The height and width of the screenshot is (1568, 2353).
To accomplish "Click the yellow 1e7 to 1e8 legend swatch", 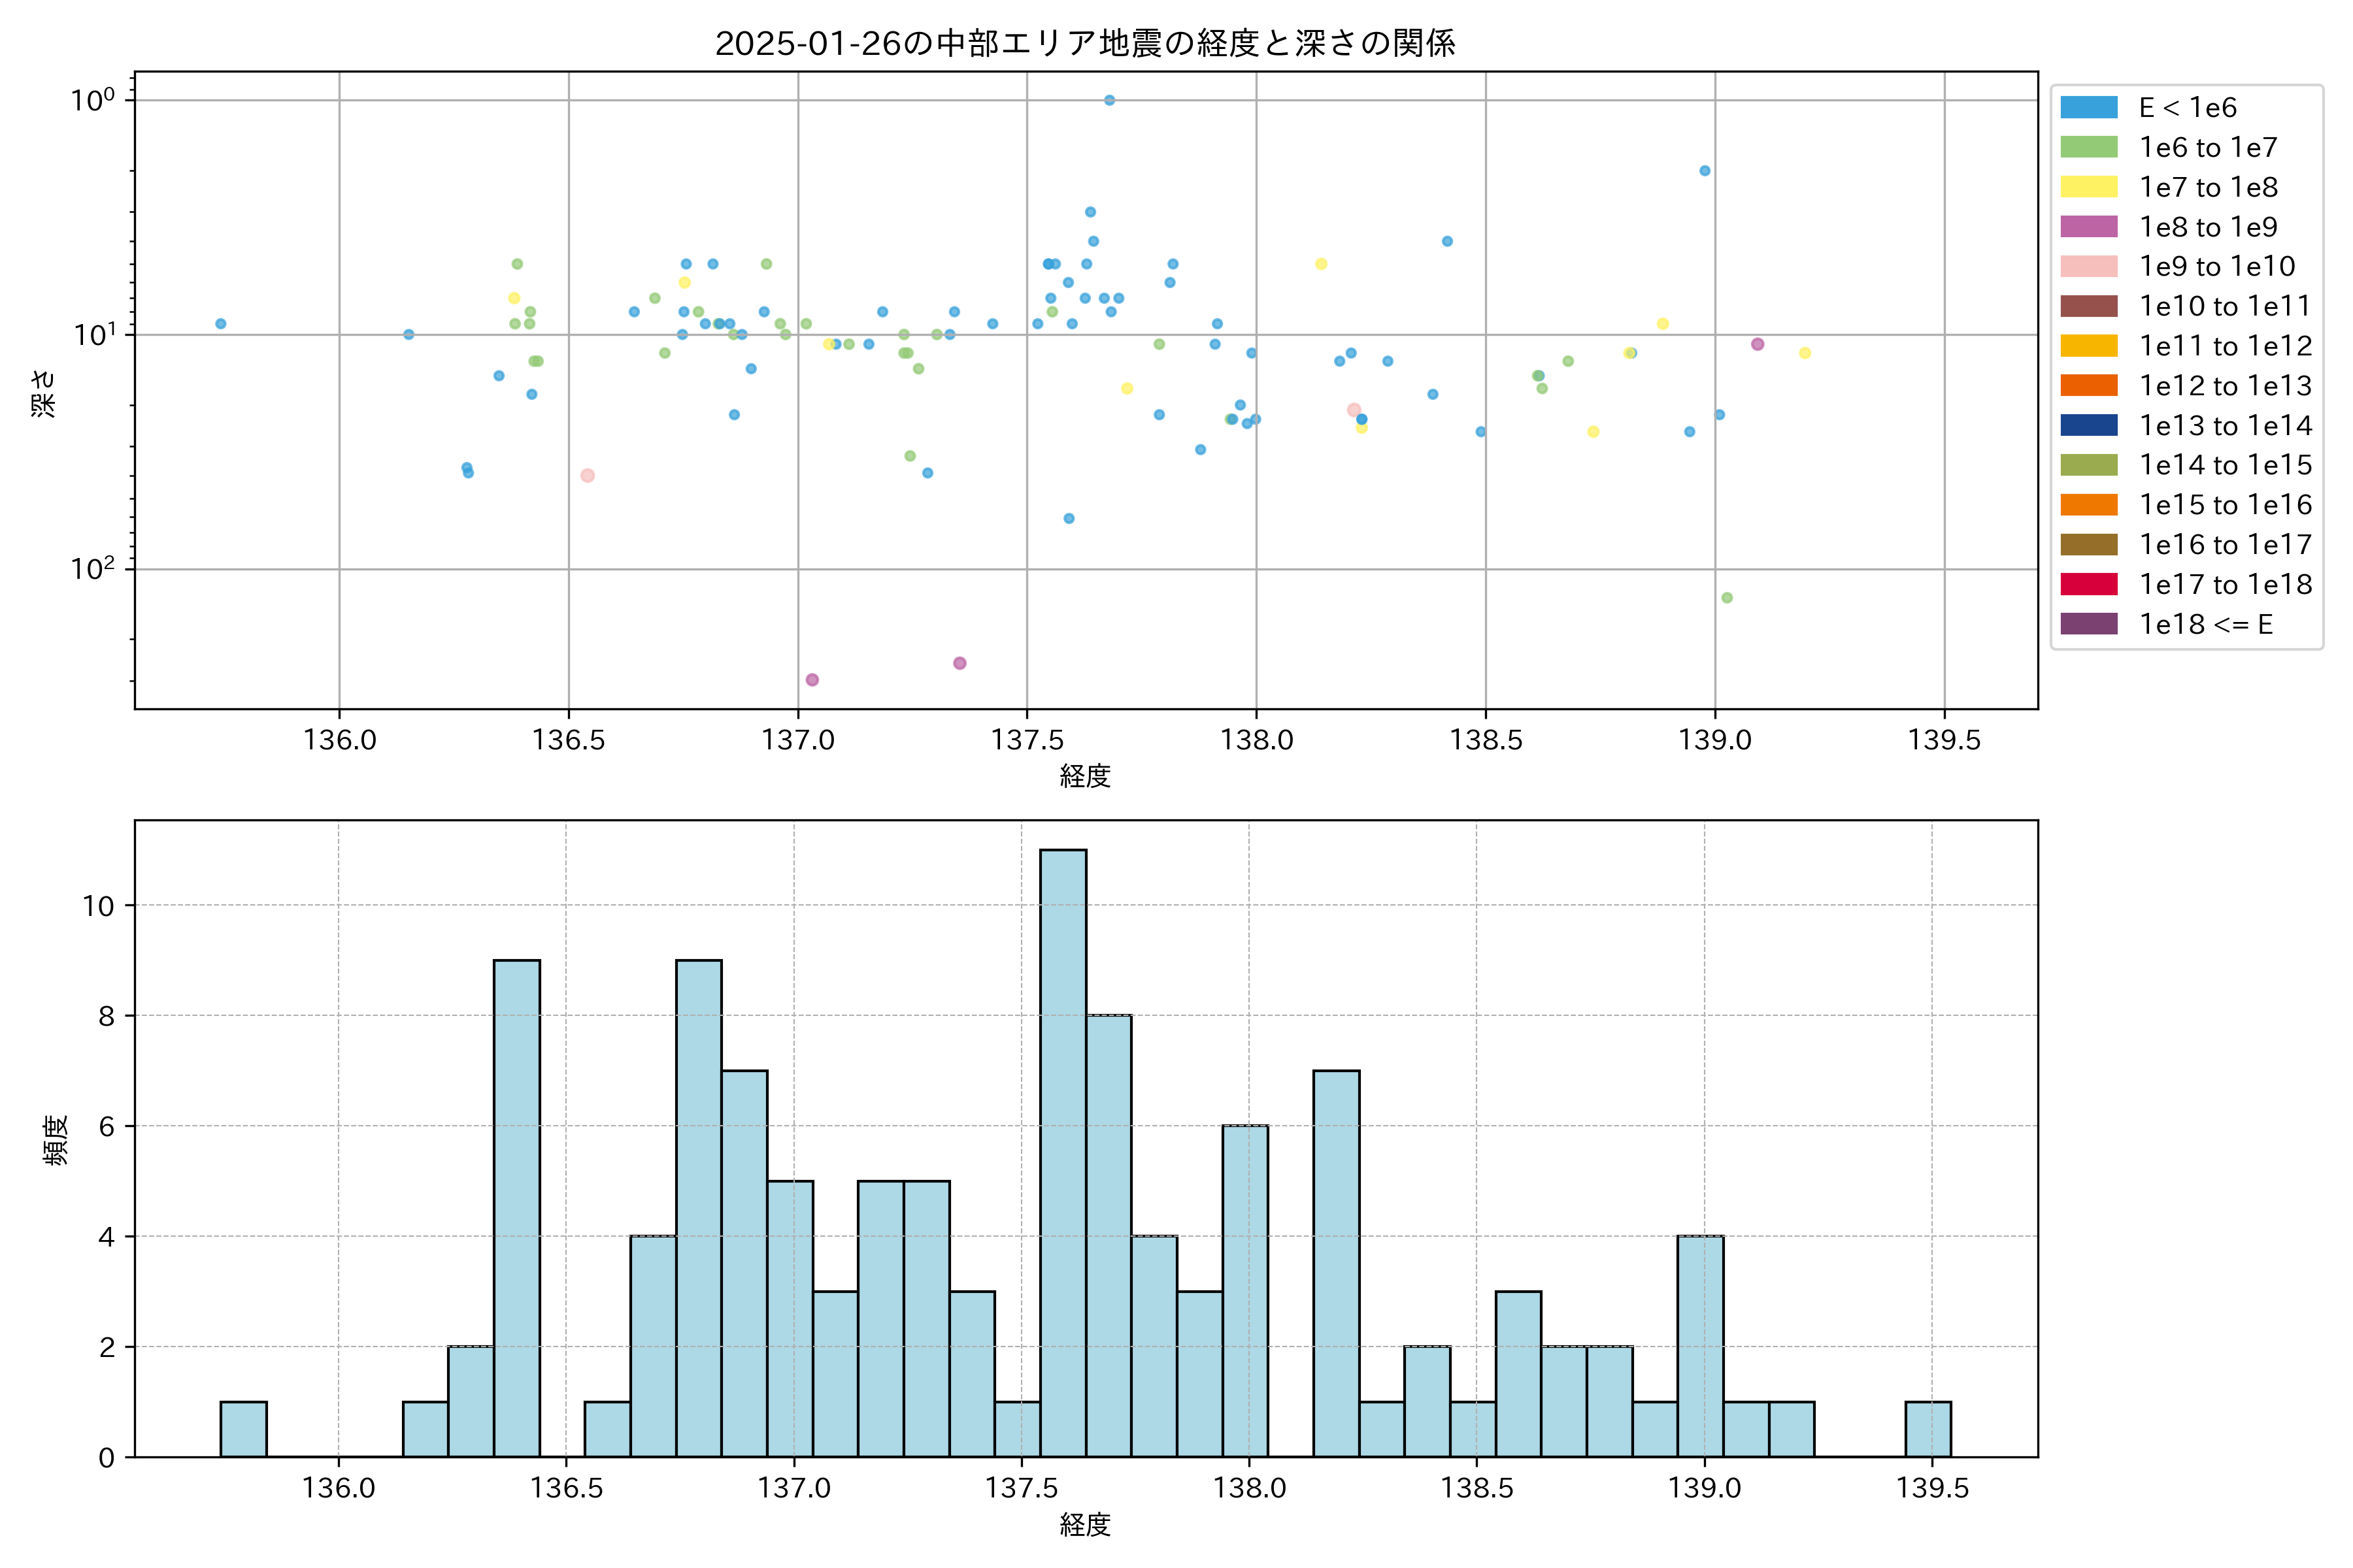I will pyautogui.click(x=2088, y=187).
